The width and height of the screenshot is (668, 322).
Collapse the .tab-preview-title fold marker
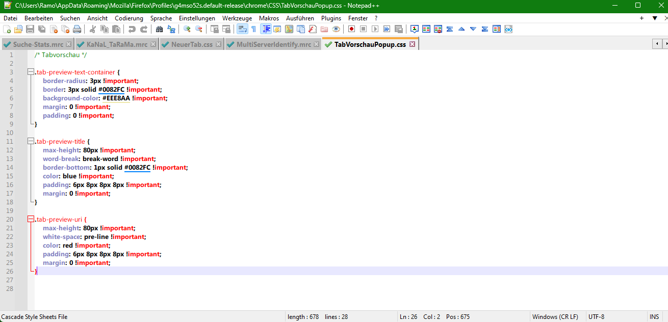(x=31, y=142)
